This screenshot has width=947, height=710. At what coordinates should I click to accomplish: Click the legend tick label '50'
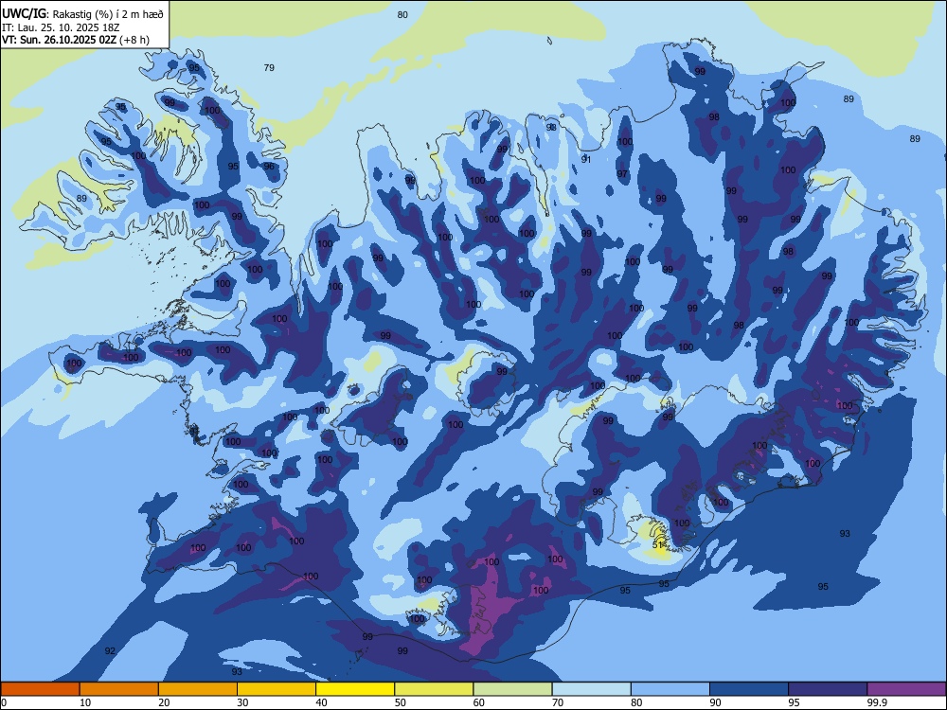click(400, 702)
